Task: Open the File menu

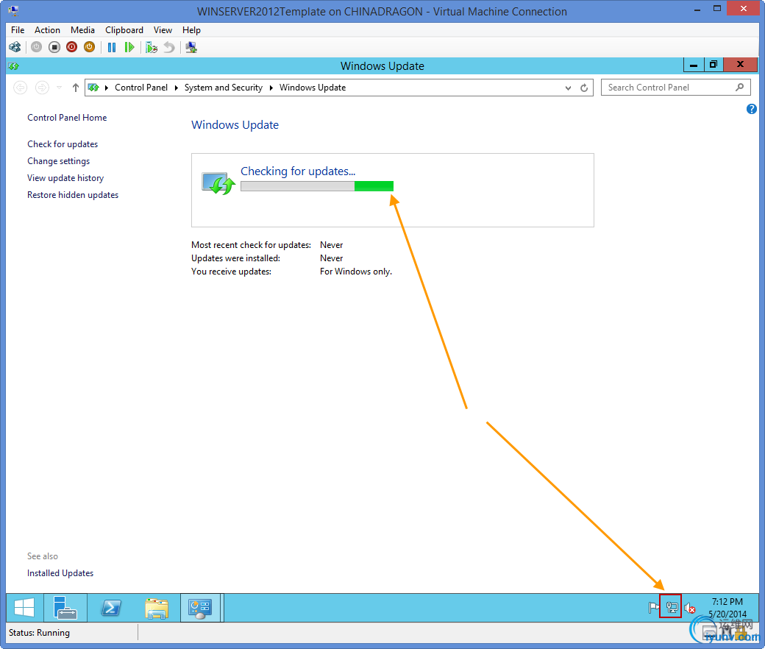Action: [x=18, y=30]
